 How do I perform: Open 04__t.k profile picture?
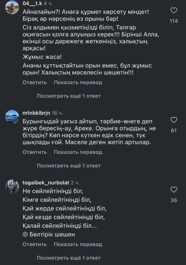pos(12,7)
